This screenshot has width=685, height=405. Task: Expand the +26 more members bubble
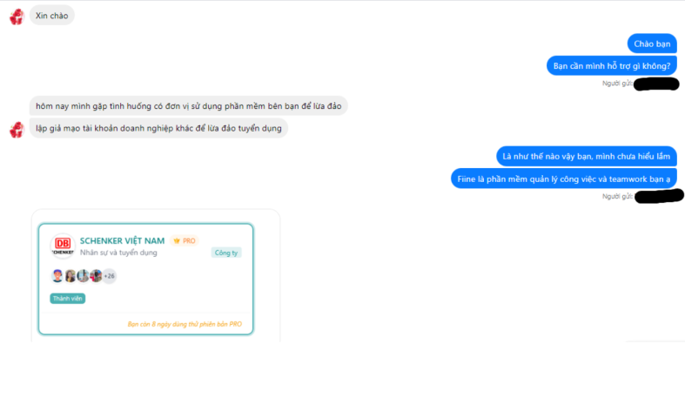(109, 276)
